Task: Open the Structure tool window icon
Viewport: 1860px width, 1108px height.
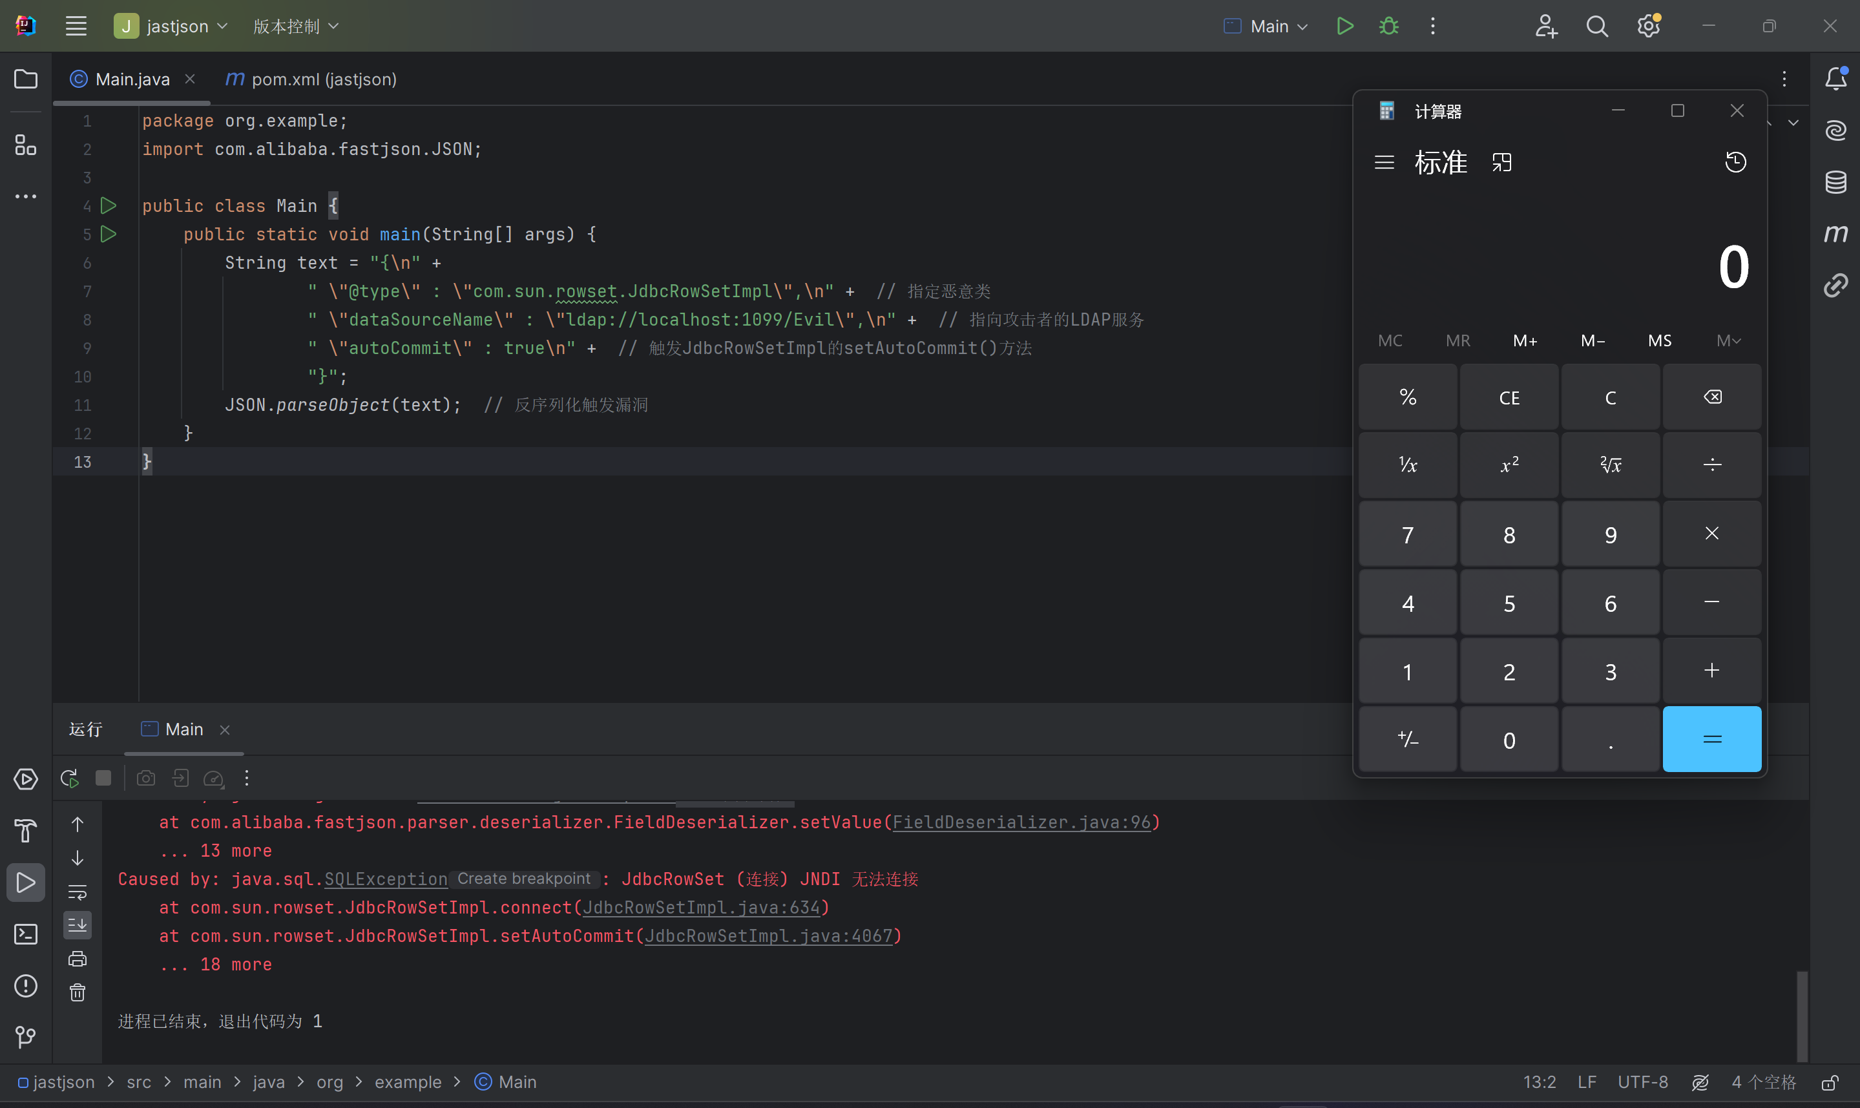Action: click(x=25, y=145)
